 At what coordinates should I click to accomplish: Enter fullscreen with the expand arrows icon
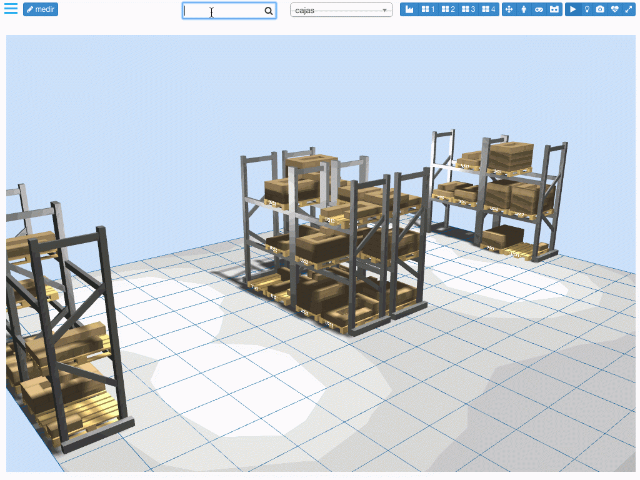tap(627, 9)
